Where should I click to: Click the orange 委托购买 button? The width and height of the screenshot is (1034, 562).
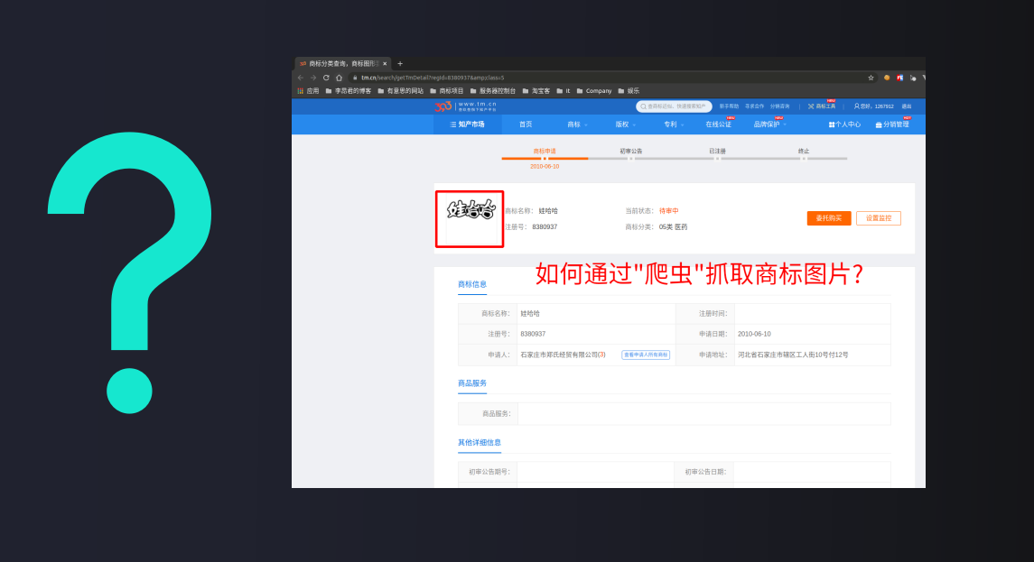pos(828,218)
